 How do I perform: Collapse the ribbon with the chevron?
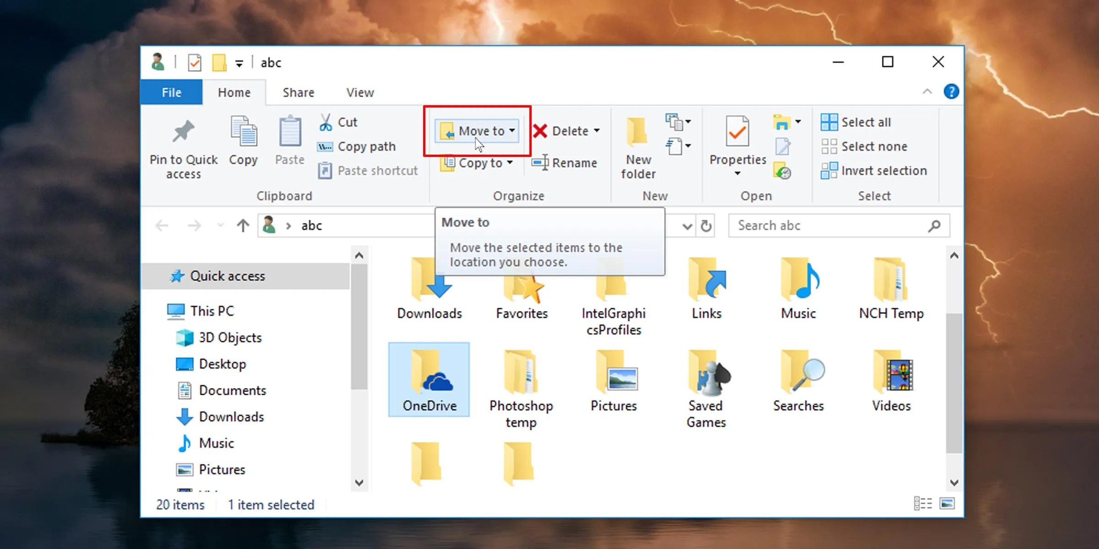928,91
